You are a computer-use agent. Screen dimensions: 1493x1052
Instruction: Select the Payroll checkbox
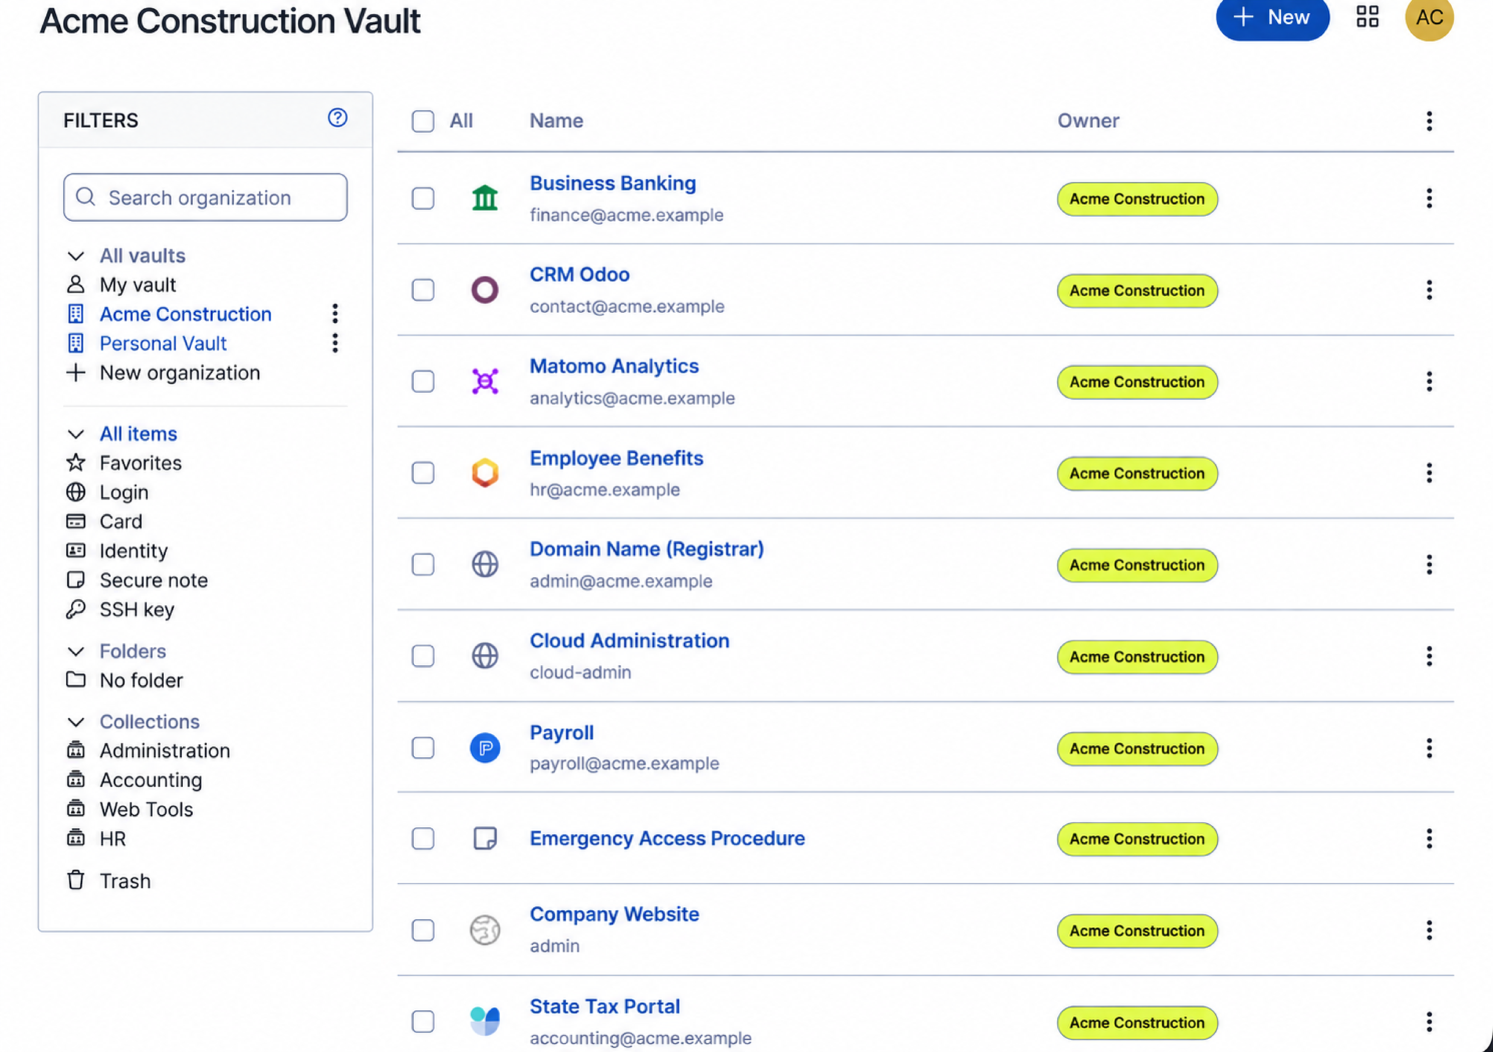coord(422,748)
